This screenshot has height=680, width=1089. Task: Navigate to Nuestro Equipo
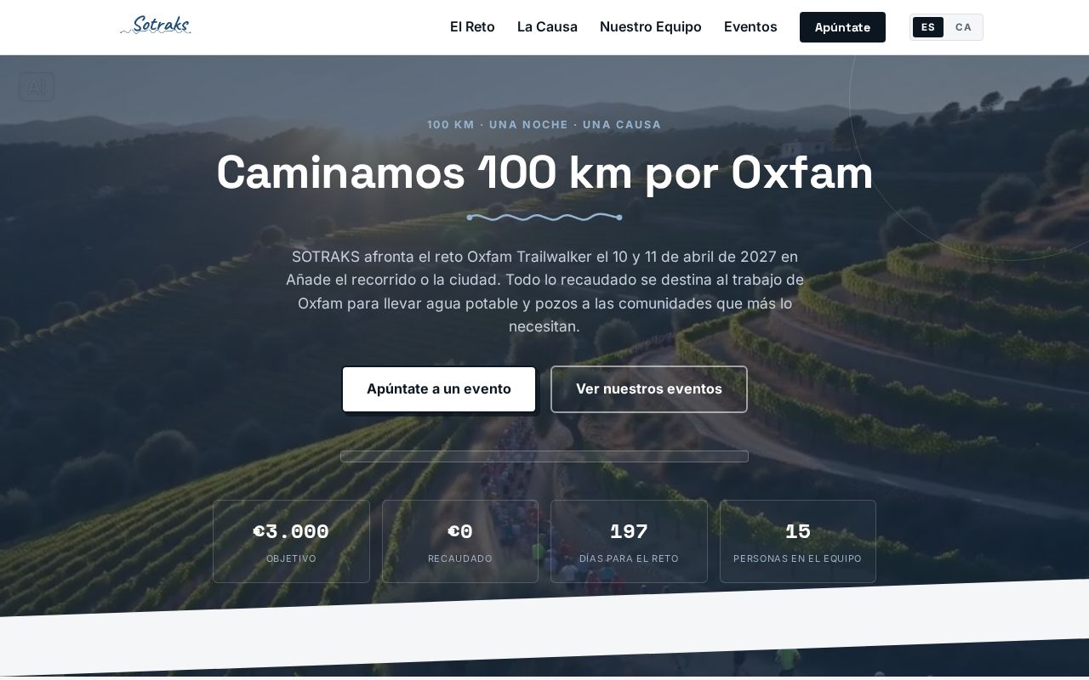[651, 26]
